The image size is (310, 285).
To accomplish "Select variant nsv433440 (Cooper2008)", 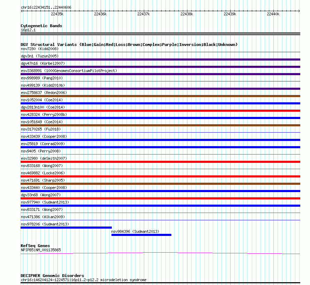I will pyautogui.click(x=44, y=188).
